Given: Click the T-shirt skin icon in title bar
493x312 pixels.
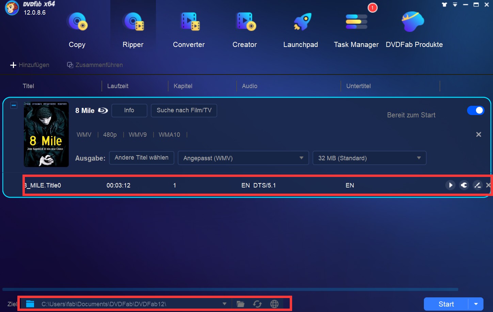Looking at the screenshot, I should click(444, 5).
